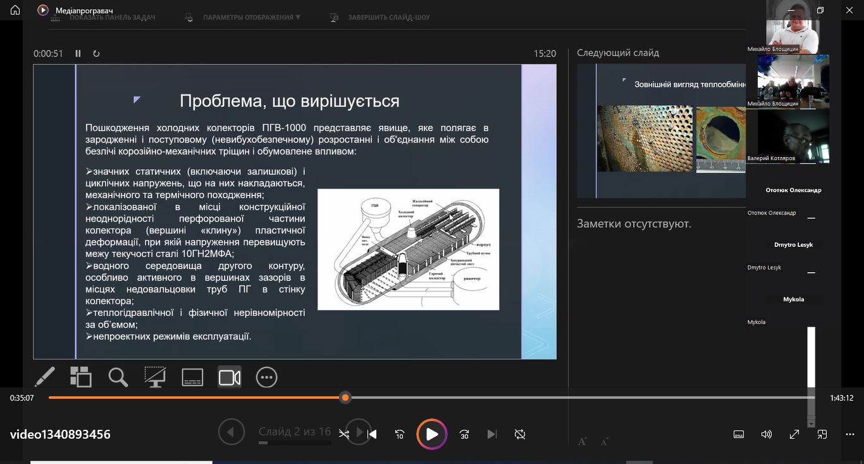
Task: Click the steam generator diagram on slide
Action: tap(408, 249)
